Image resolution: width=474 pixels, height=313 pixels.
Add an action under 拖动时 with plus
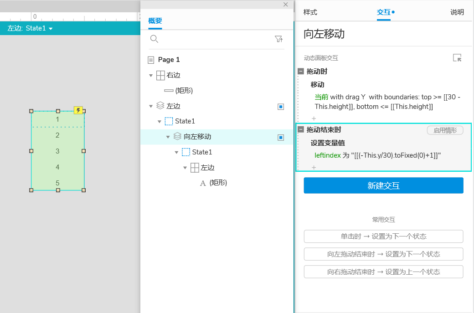[x=314, y=118]
